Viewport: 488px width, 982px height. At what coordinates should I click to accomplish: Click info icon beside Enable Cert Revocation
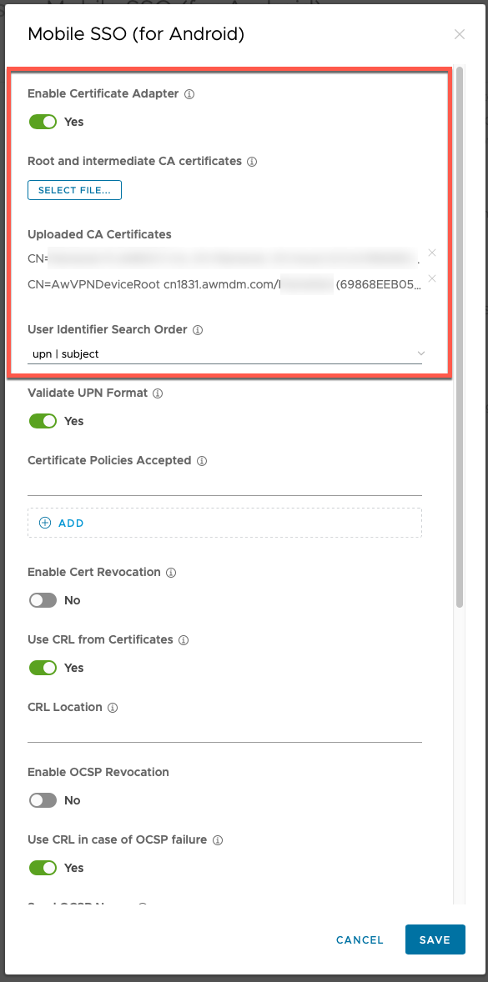point(171,573)
